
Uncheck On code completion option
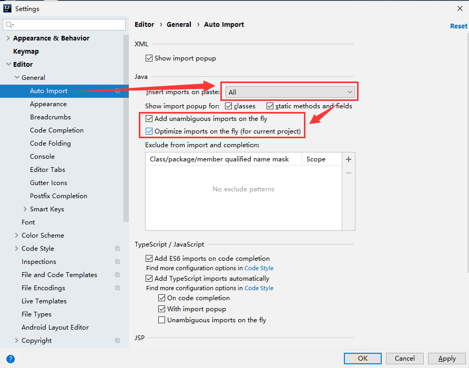(161, 298)
